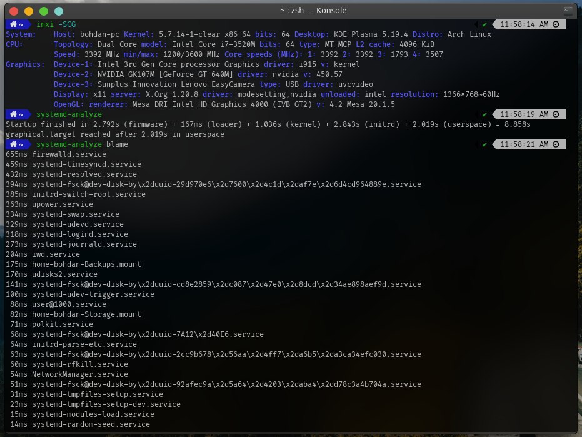This screenshot has width=582, height=437.
Task: Click the 'user@1000.service' line
Action: click(x=58, y=304)
